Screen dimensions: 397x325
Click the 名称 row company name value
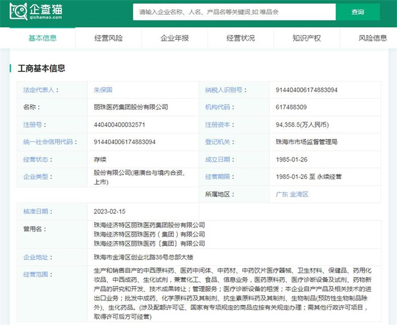(131, 107)
